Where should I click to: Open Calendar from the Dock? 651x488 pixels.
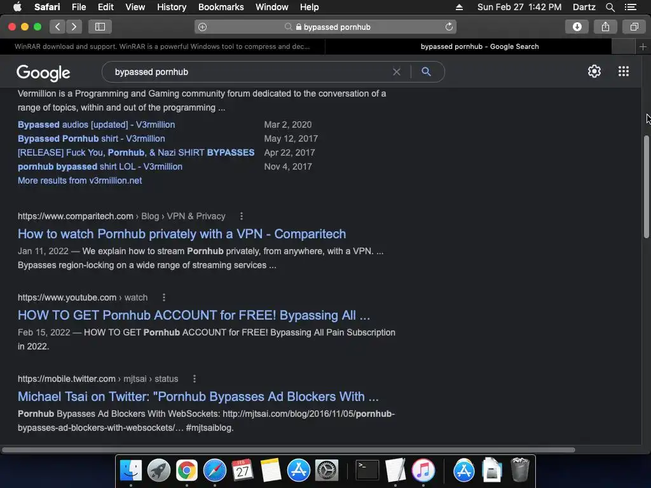(x=242, y=471)
